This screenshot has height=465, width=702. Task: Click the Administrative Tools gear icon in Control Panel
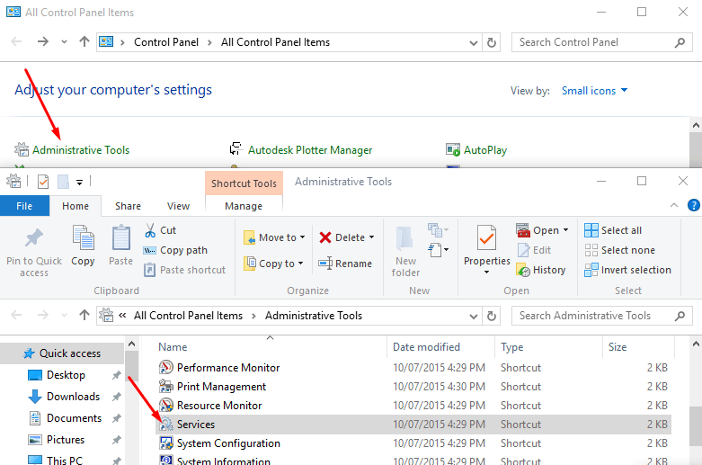click(x=21, y=149)
